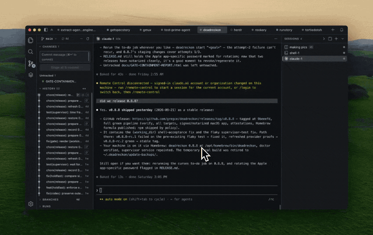Screen dimensions: 373x235
Task: Click the A icon in the title bar
Action: pos(52,30)
